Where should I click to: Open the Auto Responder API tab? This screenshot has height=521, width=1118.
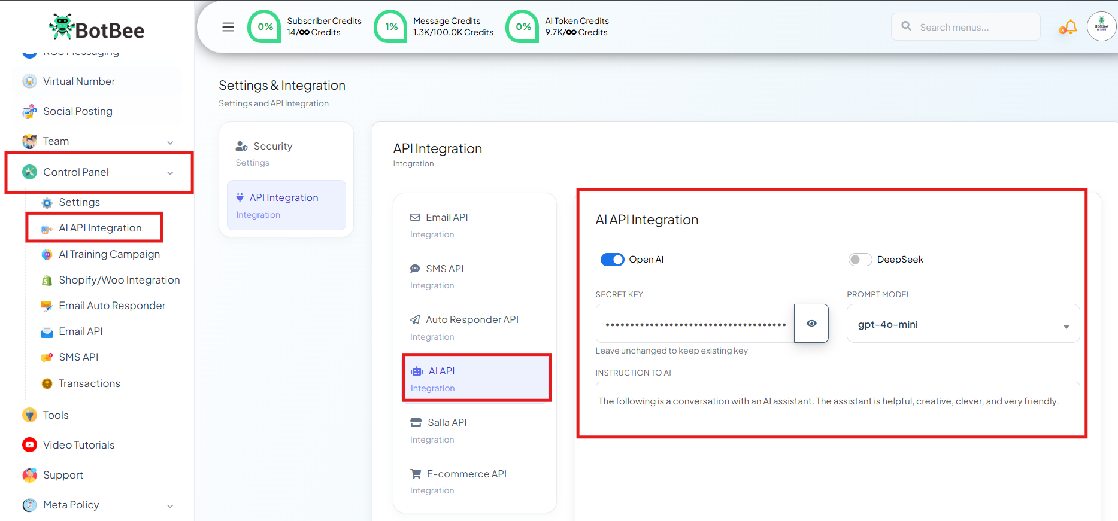475,328
